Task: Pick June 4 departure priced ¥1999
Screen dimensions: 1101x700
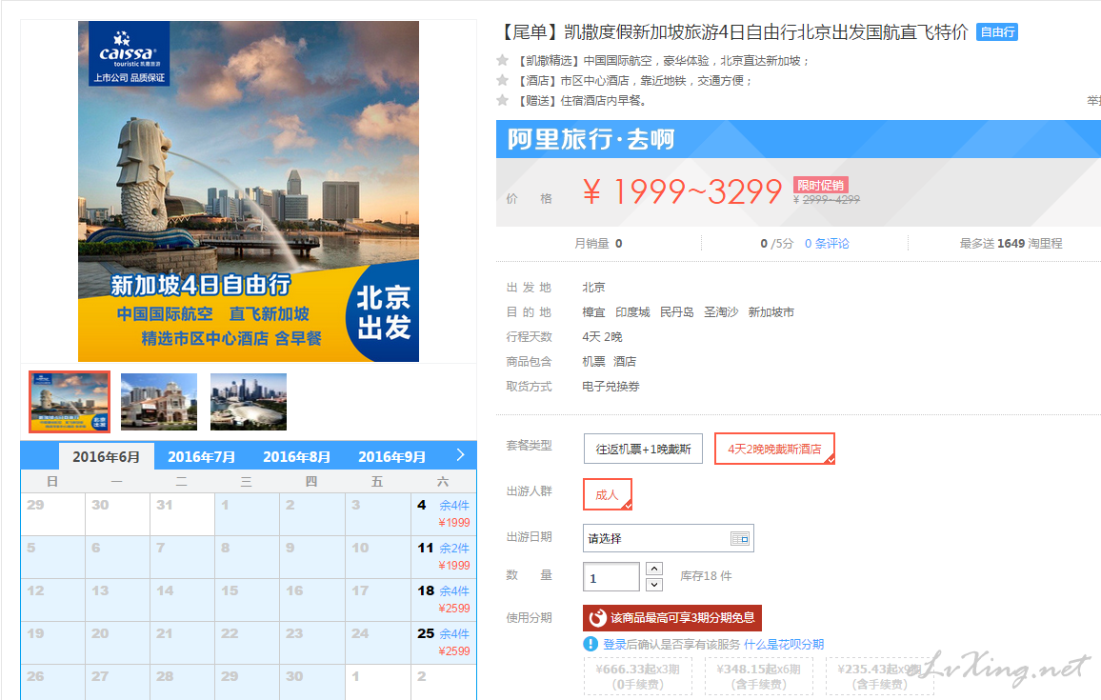Action: [443, 514]
